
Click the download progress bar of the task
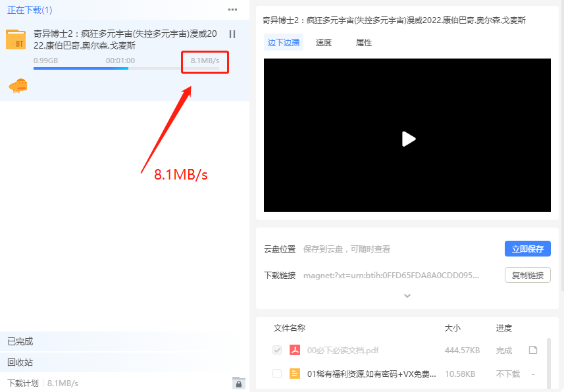(x=126, y=68)
